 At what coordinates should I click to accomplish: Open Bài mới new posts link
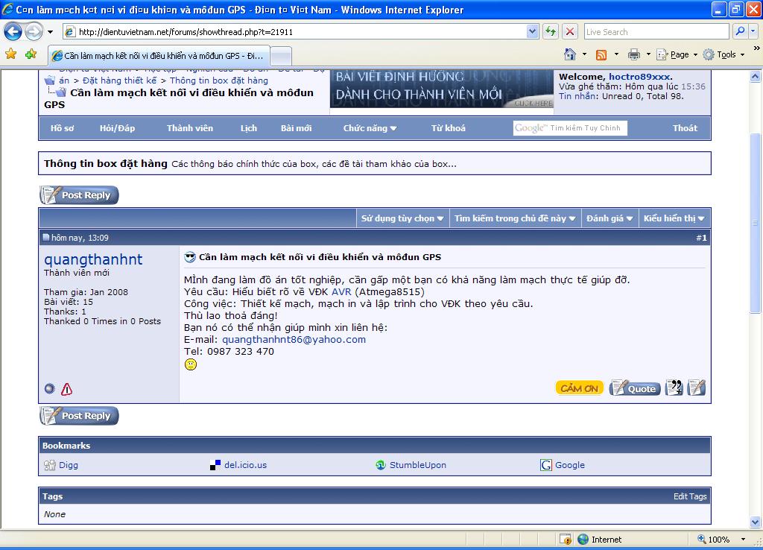[296, 128]
